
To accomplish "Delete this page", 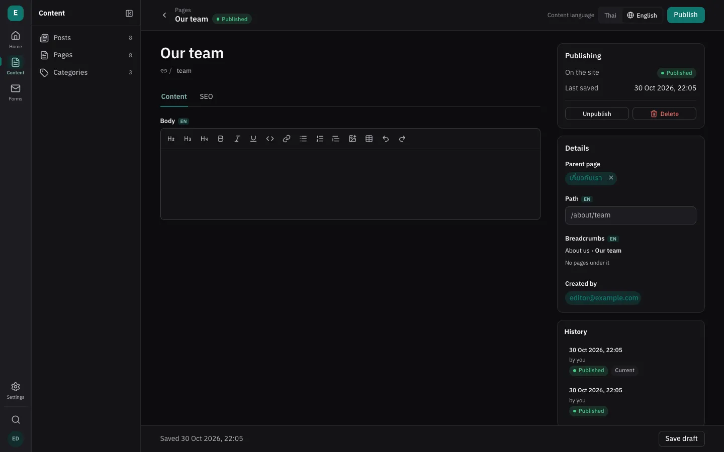I will coord(664,114).
